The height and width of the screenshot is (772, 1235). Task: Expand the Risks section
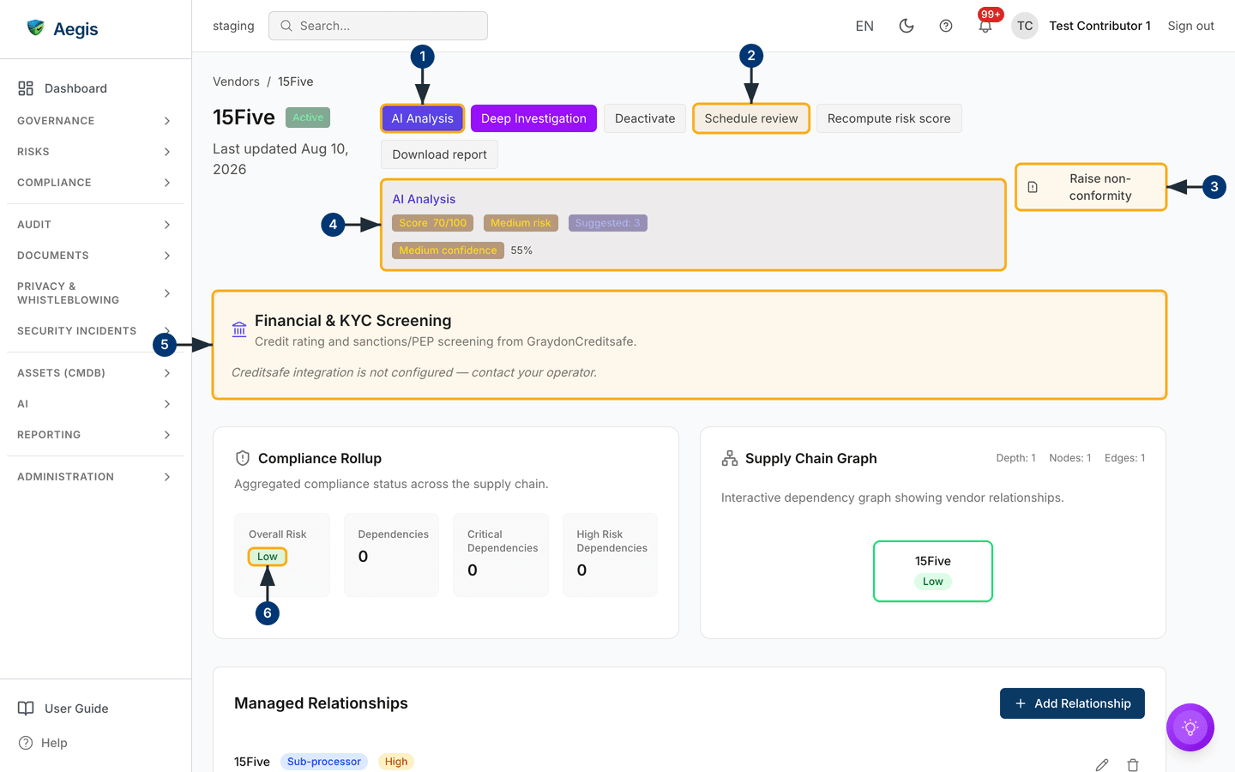pos(95,152)
